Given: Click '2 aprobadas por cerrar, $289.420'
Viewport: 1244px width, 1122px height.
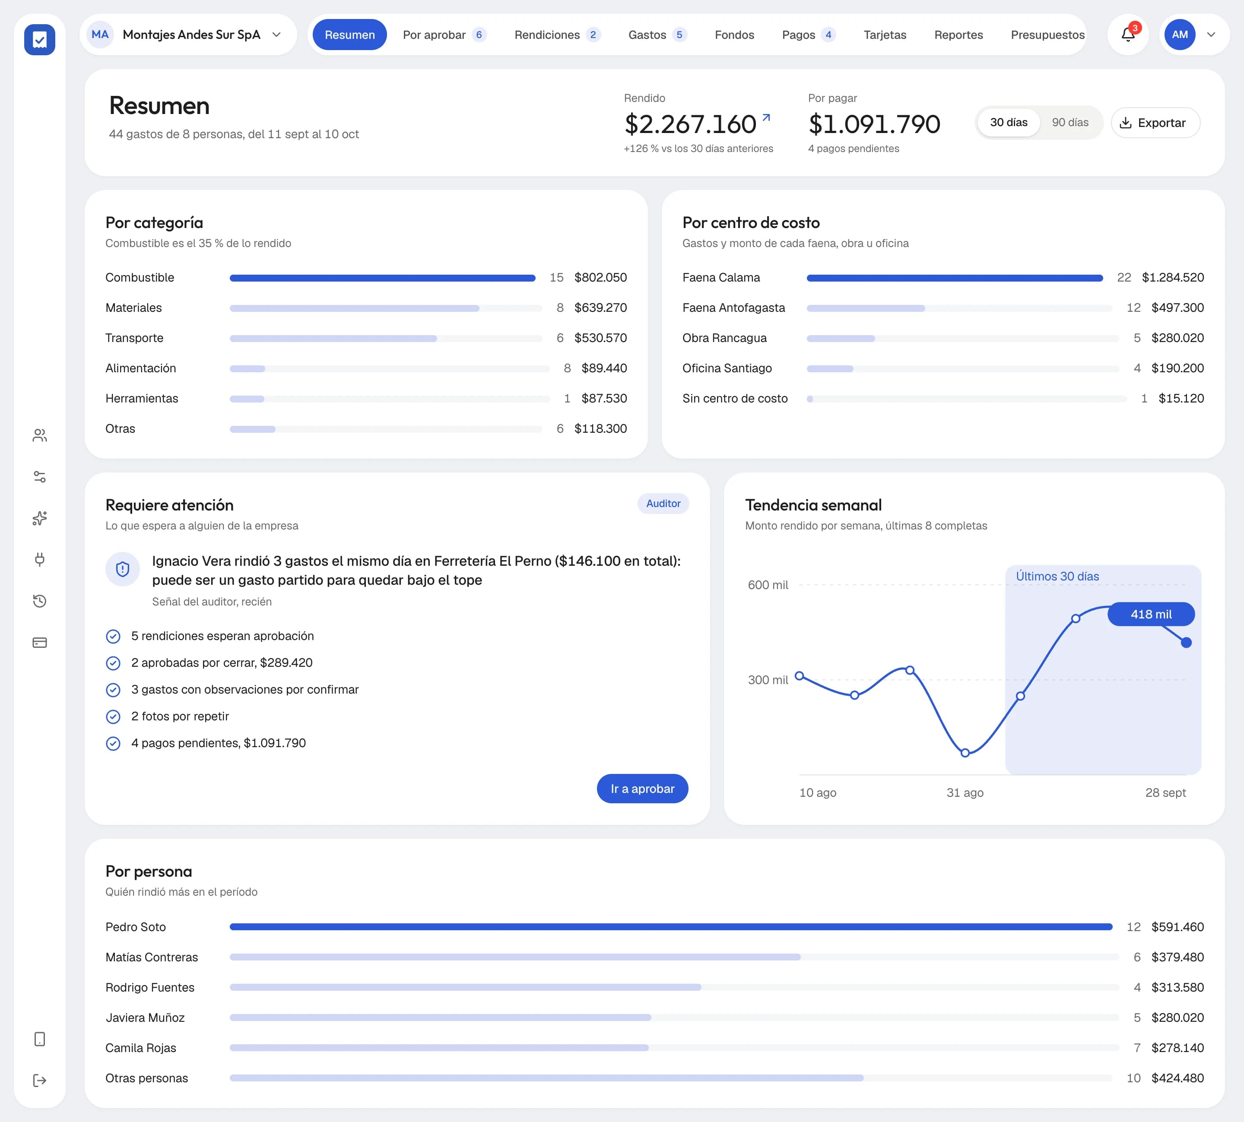Looking at the screenshot, I should 222,663.
